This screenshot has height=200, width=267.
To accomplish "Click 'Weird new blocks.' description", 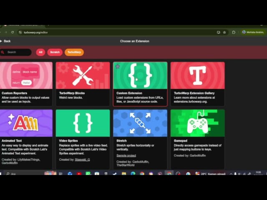I will point(71,97).
